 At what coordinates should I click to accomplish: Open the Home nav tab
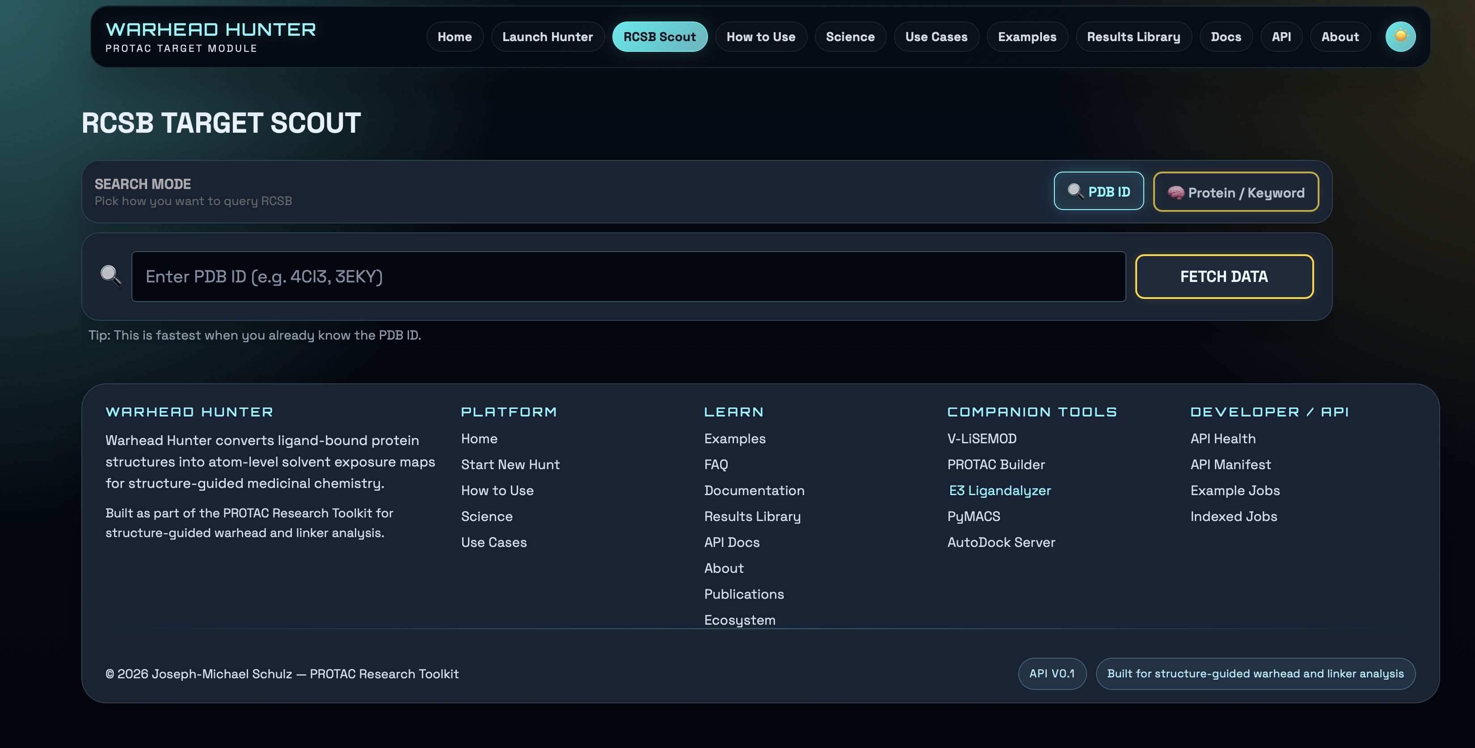(x=455, y=37)
